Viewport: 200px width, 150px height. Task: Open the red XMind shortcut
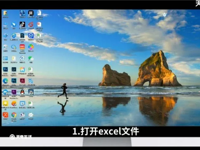5,115
